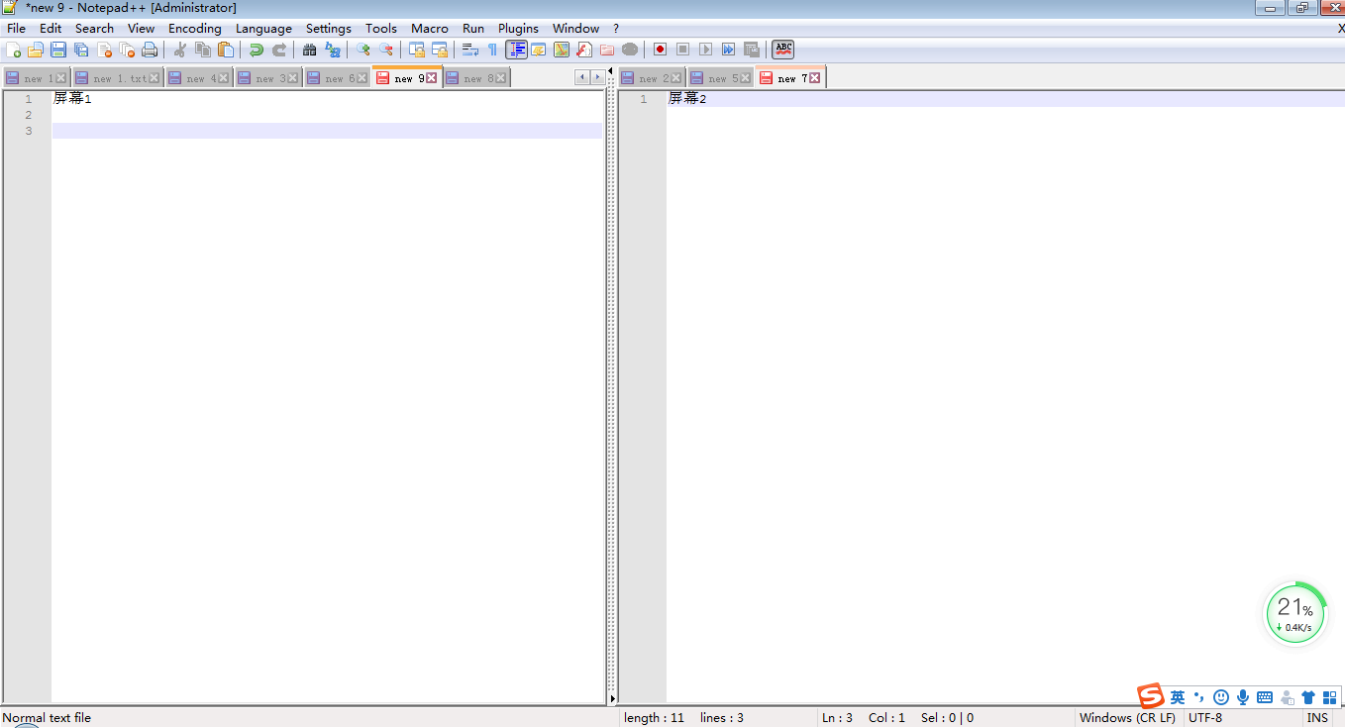The width and height of the screenshot is (1345, 728).
Task: Print the current document
Action: (x=150, y=49)
